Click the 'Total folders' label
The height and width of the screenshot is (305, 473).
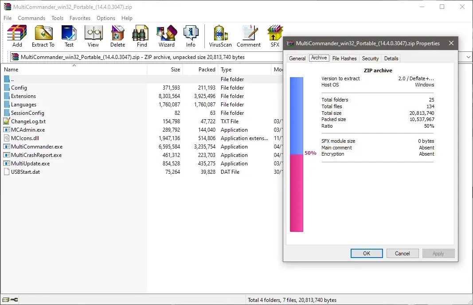(x=335, y=100)
